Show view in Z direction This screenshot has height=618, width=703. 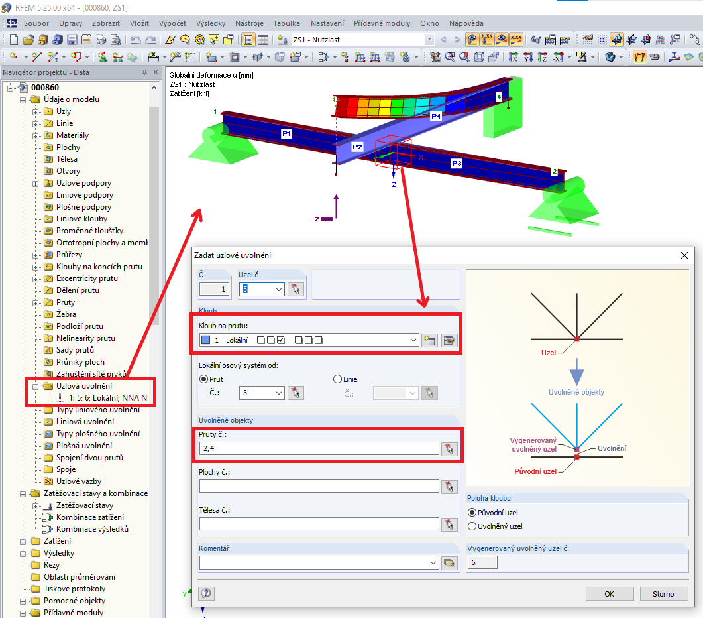[x=543, y=57]
